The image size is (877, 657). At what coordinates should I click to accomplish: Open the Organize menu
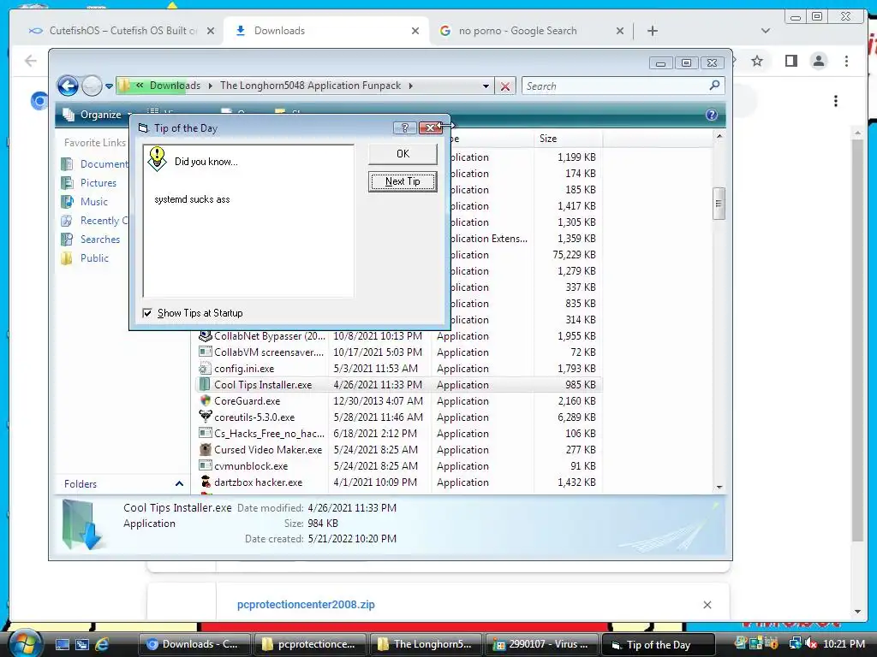[98, 115]
